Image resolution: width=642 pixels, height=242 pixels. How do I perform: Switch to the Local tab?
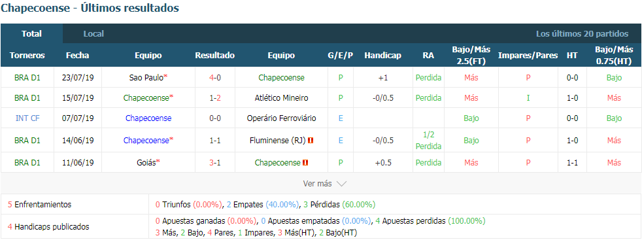(x=93, y=34)
